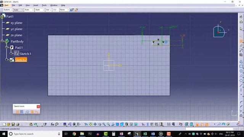Click the view compass at top right

click(x=219, y=31)
